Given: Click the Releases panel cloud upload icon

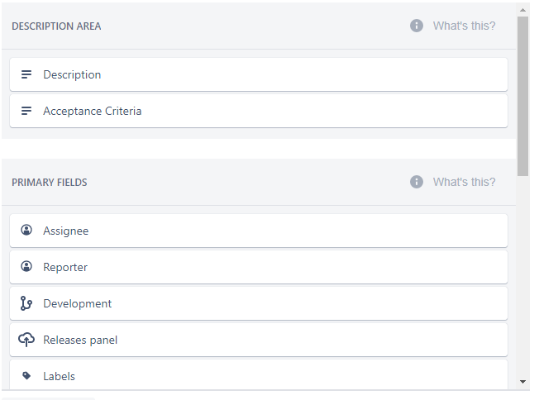Looking at the screenshot, I should (26, 340).
